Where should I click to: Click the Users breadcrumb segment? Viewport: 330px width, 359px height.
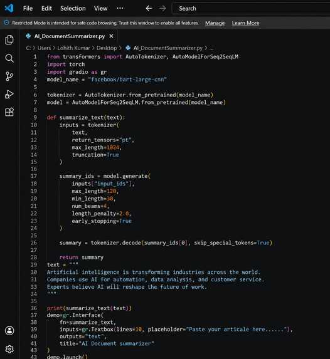[45, 48]
